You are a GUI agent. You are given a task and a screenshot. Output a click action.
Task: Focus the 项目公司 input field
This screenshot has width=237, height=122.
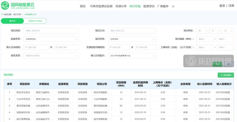click(132, 31)
